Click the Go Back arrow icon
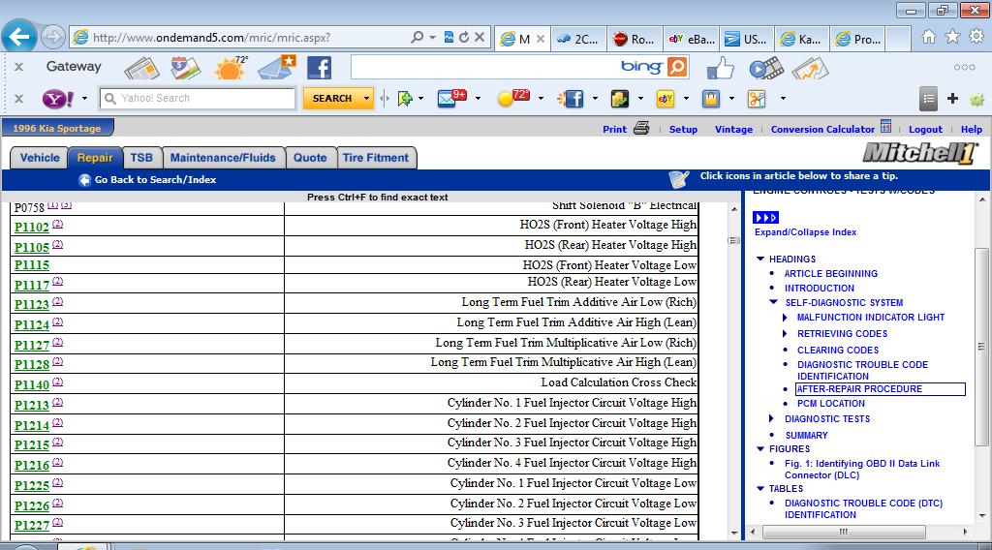Image resolution: width=992 pixels, height=550 pixels. (x=84, y=180)
